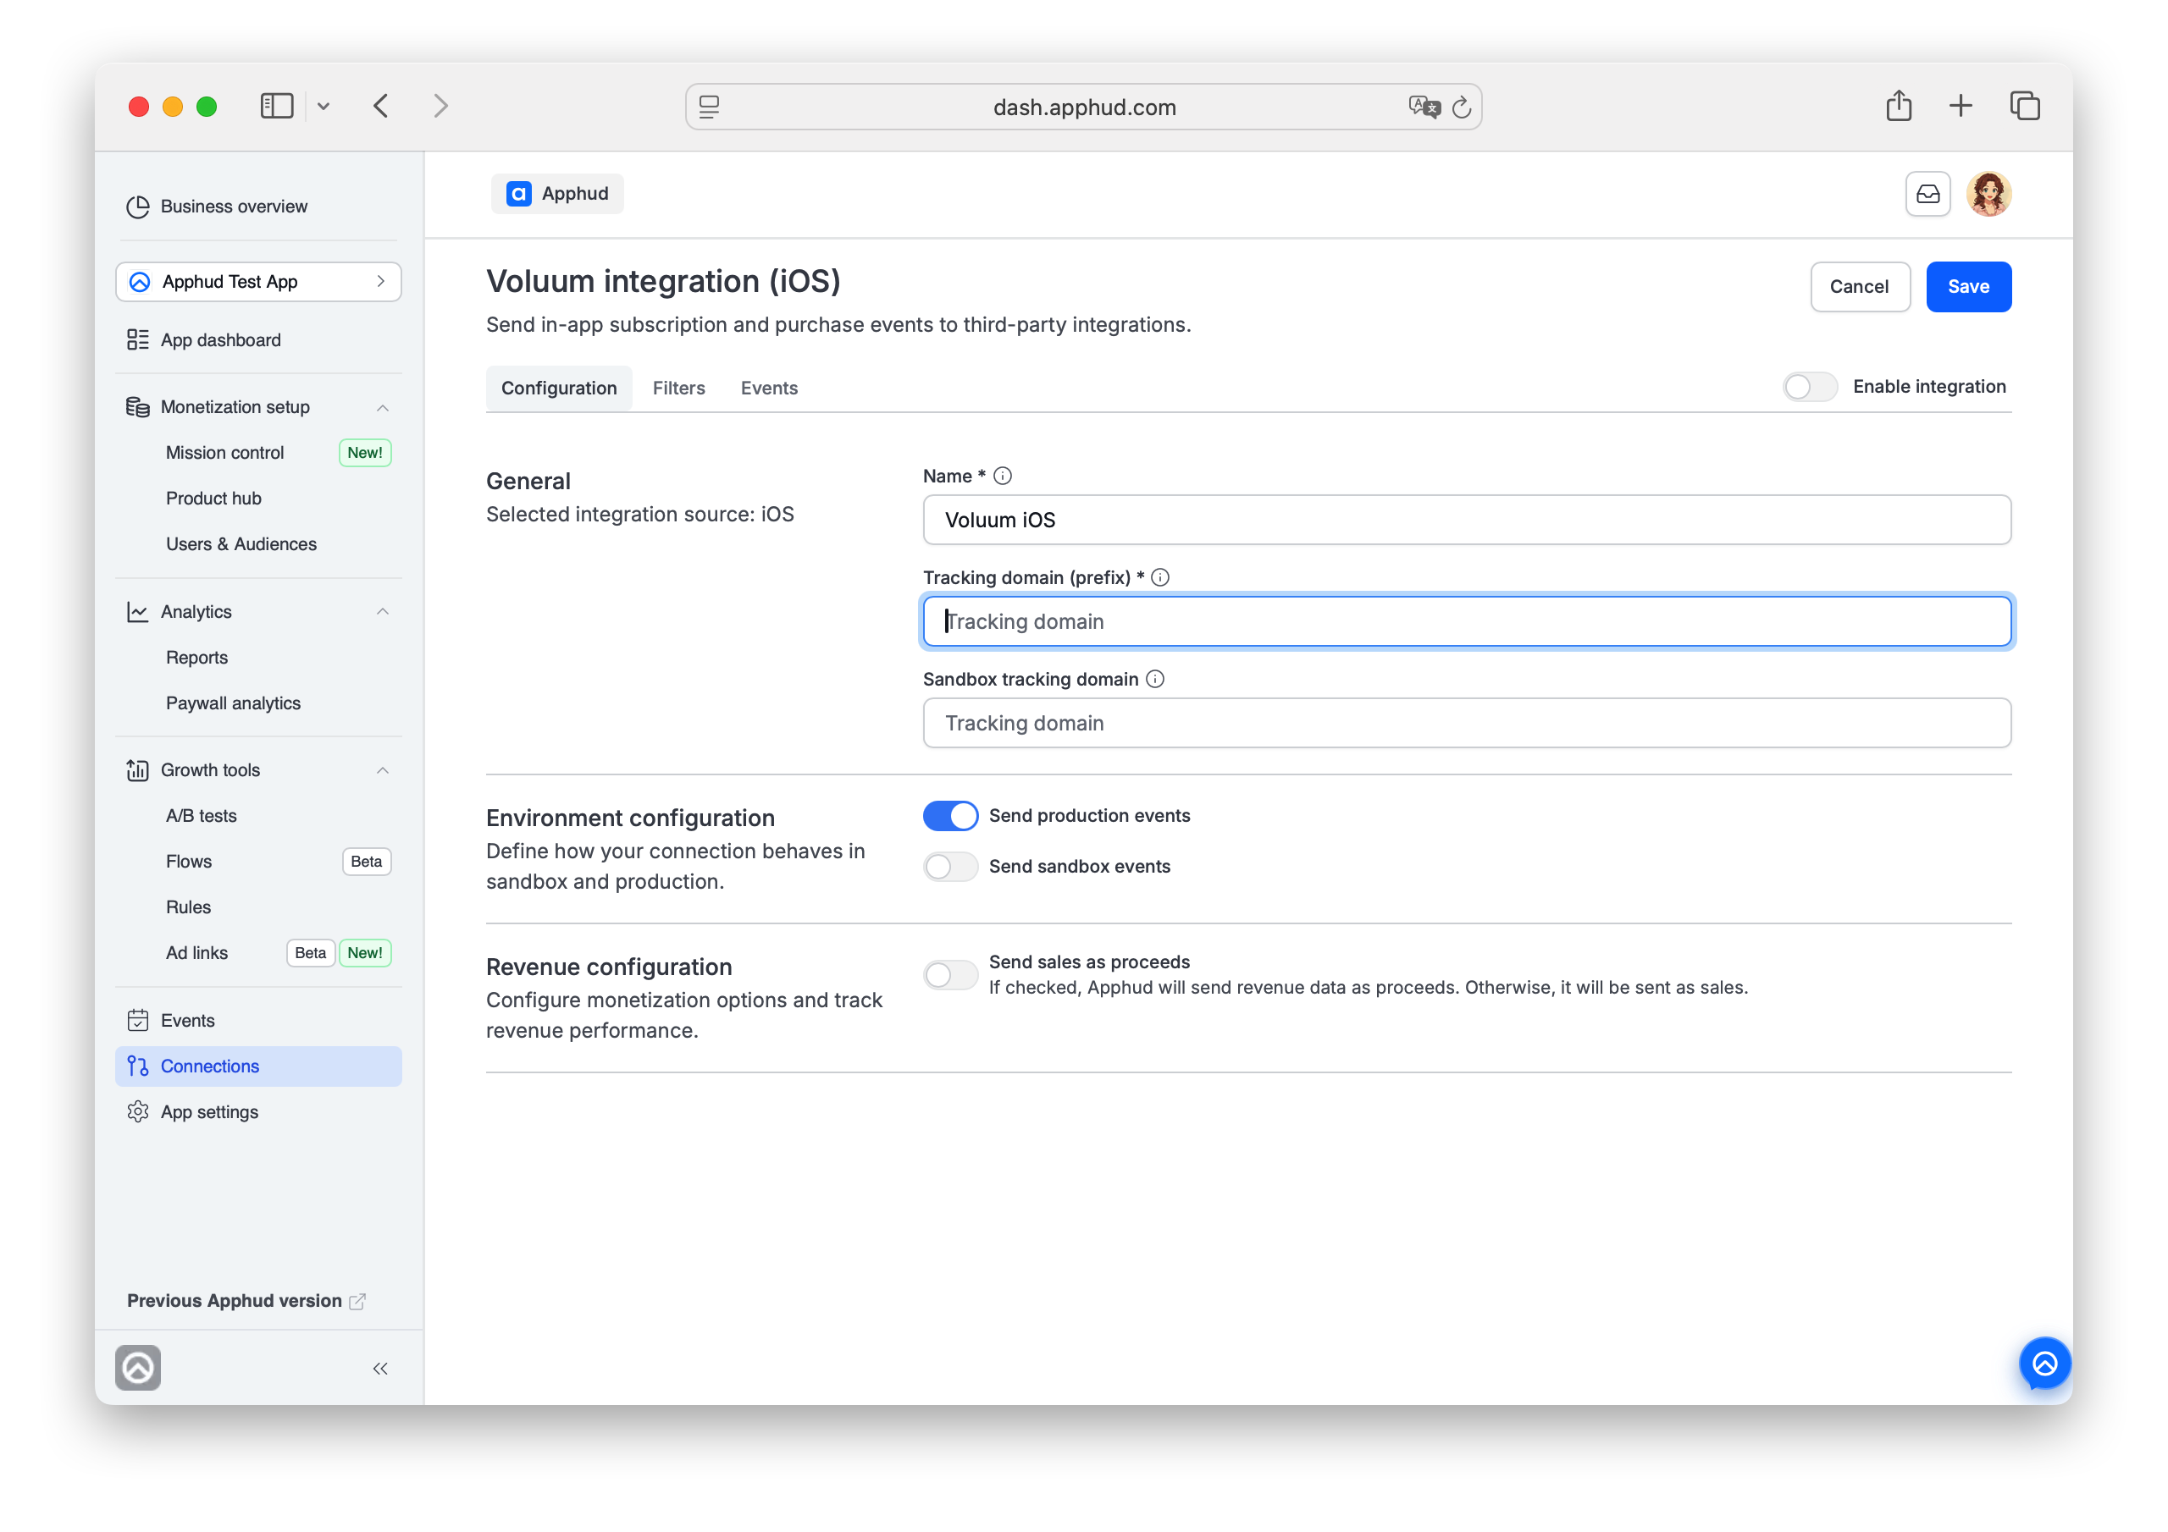Enable Send sandbox events
The height and width of the screenshot is (1532, 2168).
(950, 867)
